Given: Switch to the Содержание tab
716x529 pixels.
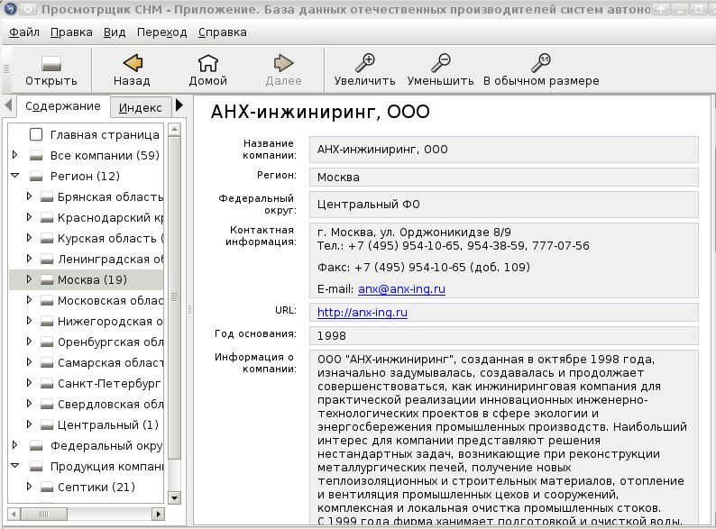Looking at the screenshot, I should (x=63, y=106).
